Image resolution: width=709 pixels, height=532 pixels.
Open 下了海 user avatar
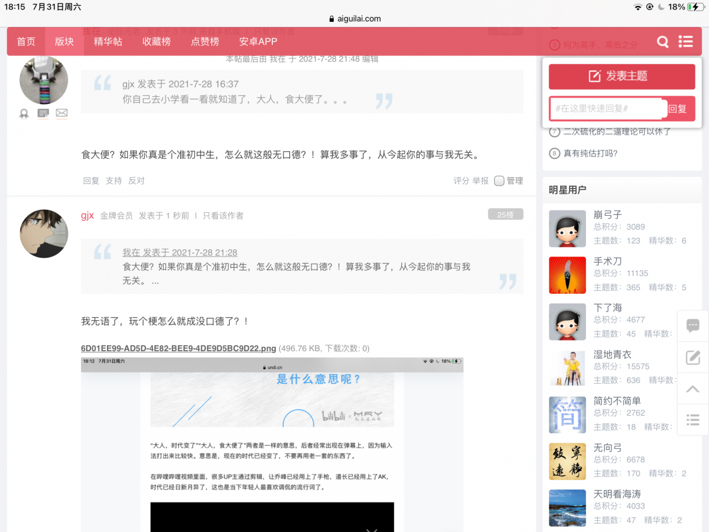point(567,322)
